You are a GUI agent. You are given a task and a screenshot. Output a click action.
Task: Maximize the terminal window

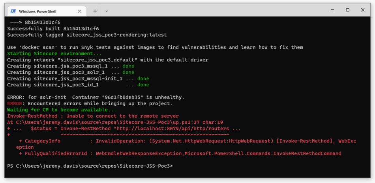click(347, 10)
